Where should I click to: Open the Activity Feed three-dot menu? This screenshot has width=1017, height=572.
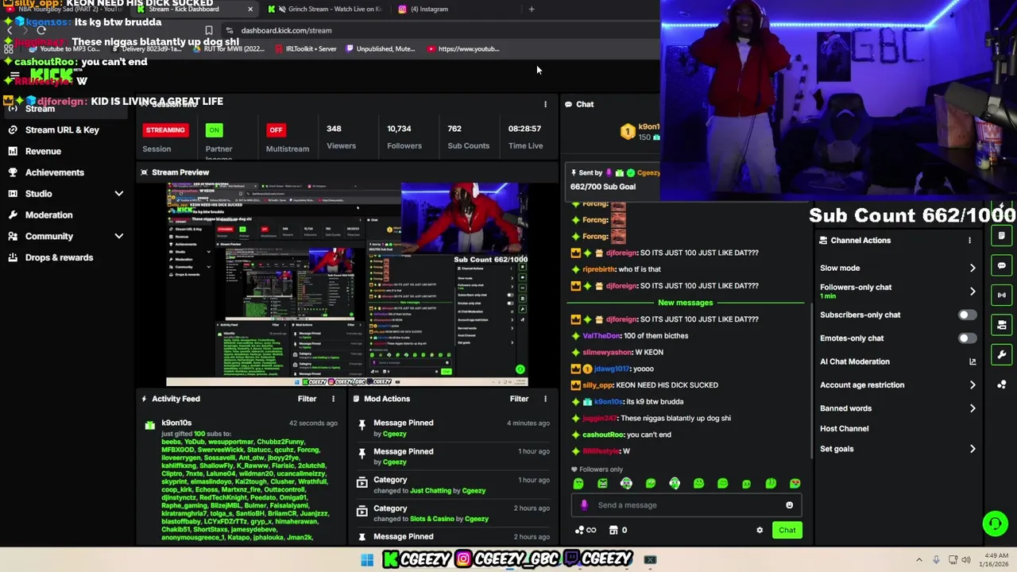point(333,399)
